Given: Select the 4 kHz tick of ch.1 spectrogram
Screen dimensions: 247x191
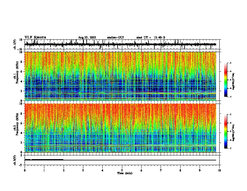Looking at the screenshot, I should coord(22,81).
